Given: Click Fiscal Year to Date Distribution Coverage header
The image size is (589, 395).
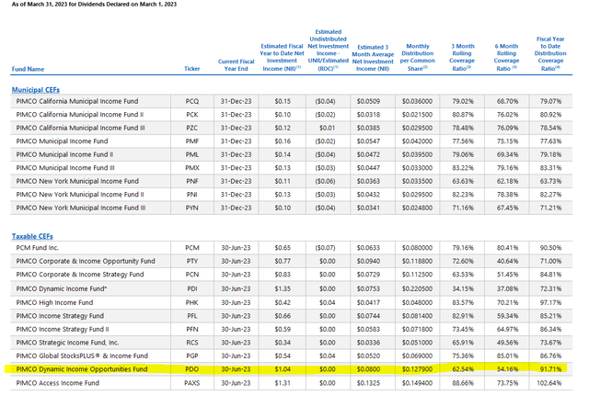Looking at the screenshot, I should pyautogui.click(x=550, y=53).
